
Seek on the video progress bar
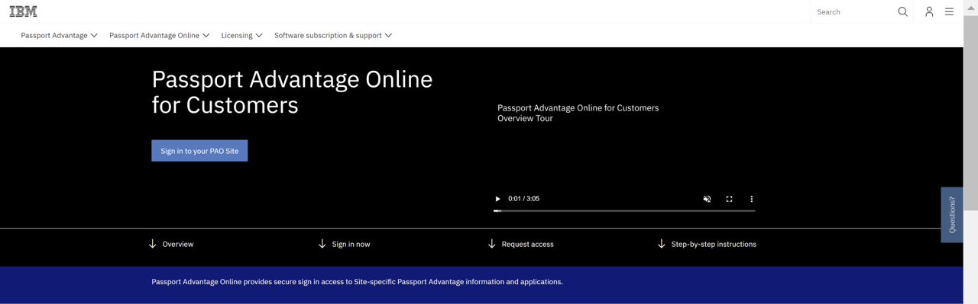point(624,211)
